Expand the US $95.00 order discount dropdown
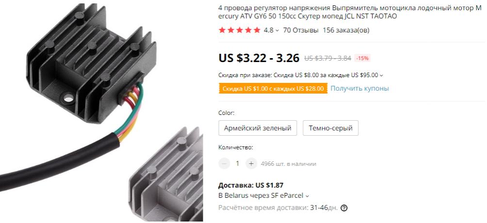 point(381,75)
